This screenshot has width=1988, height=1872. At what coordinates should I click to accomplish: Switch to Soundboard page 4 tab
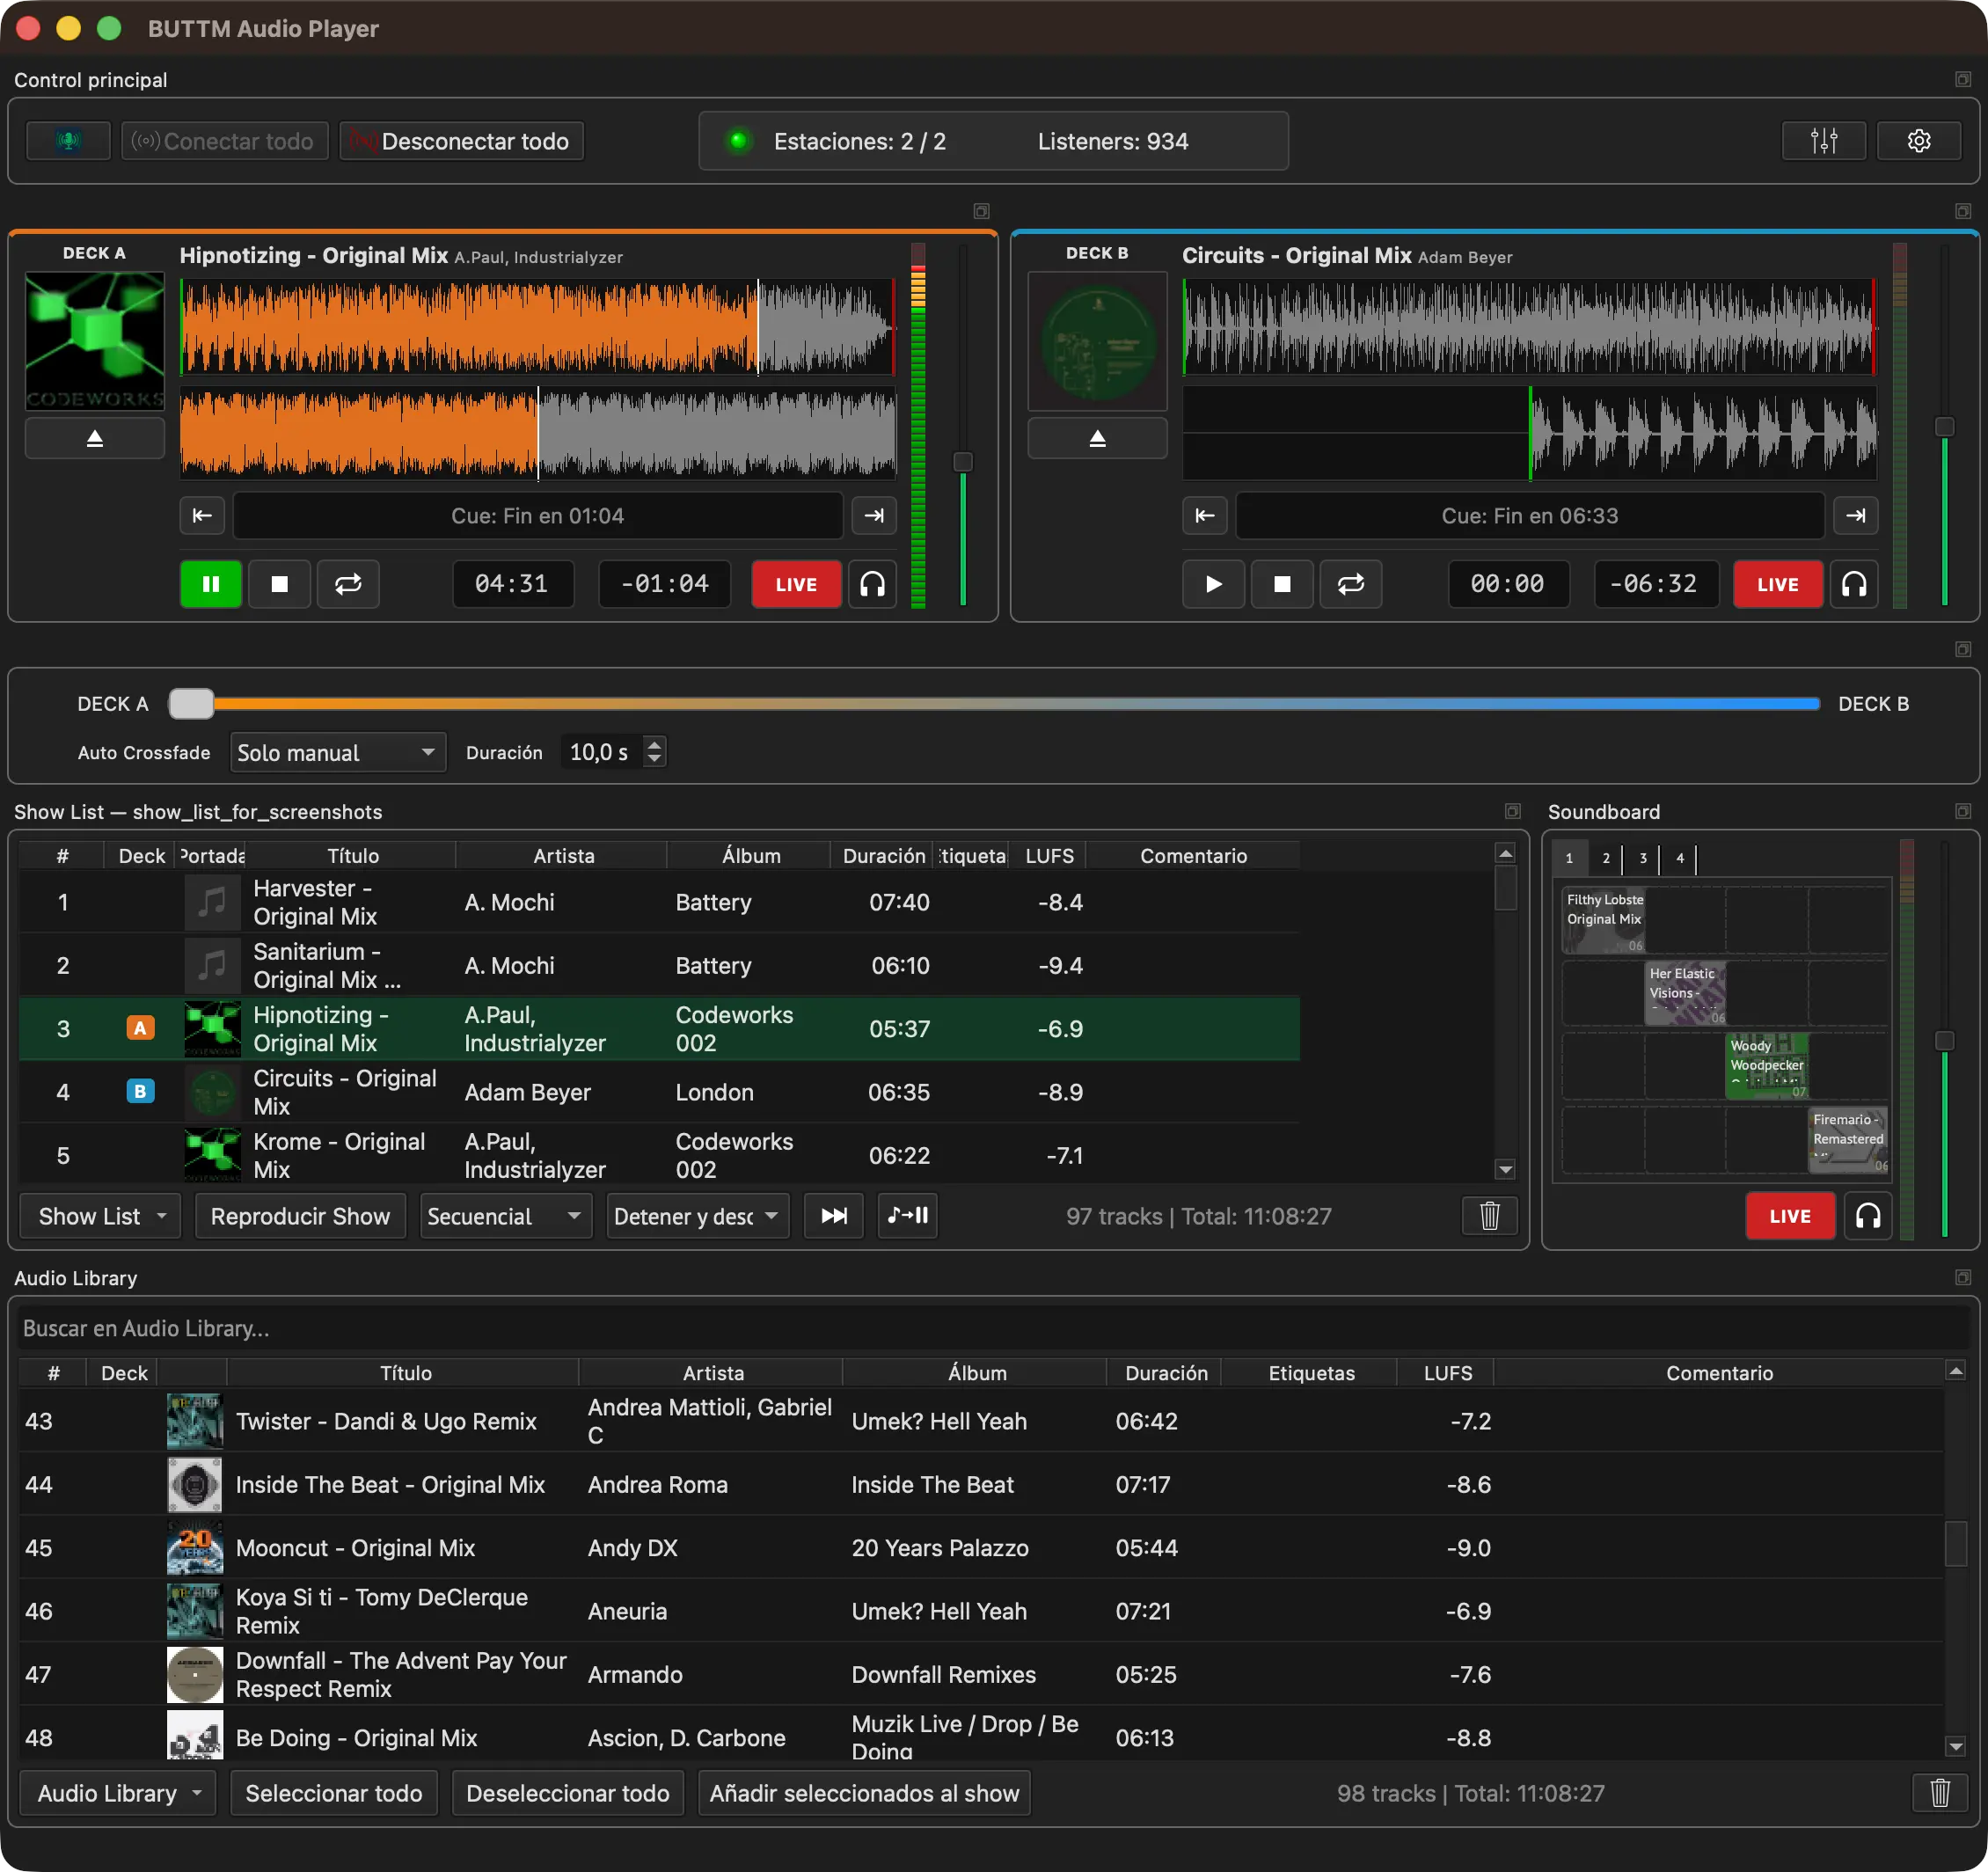click(1680, 858)
